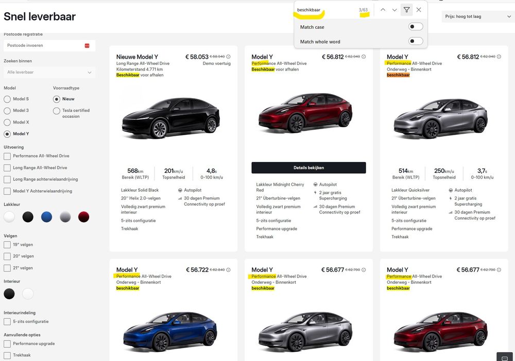Image resolution: width=515 pixels, height=361 pixels.
Task: Open price info on the Quicksilver Model Y card
Action: coord(499,57)
